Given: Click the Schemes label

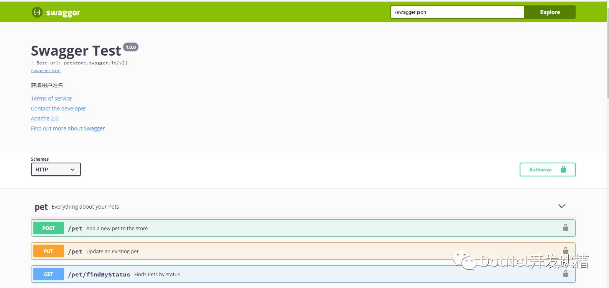Looking at the screenshot, I should click(x=40, y=159).
